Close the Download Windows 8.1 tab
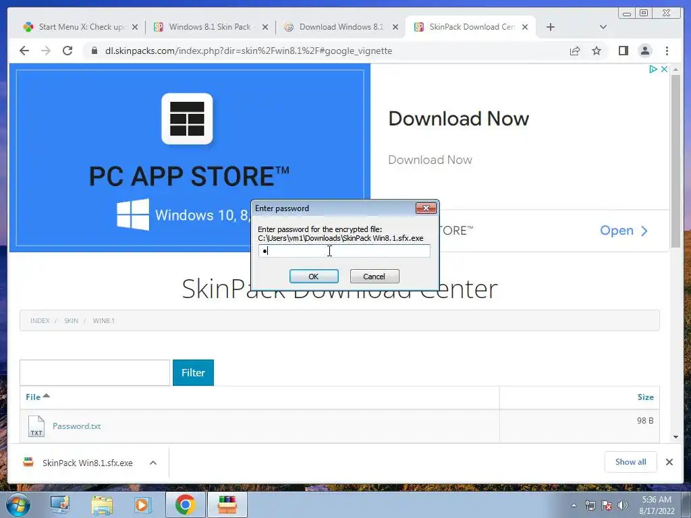Screen dimensions: 691x518 395,27
